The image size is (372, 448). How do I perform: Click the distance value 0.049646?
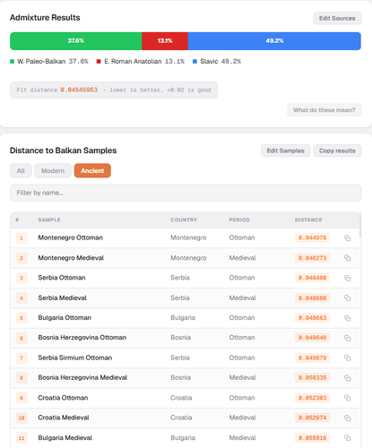pos(312,338)
